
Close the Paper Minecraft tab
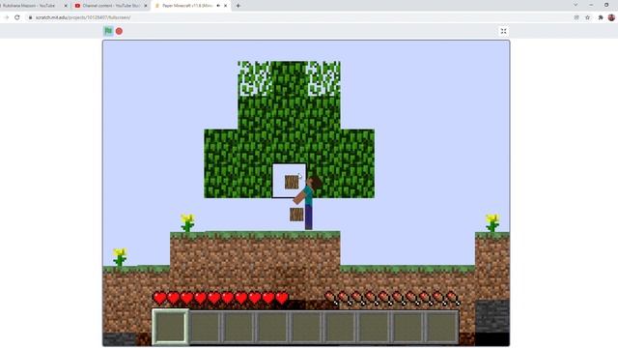pos(225,6)
